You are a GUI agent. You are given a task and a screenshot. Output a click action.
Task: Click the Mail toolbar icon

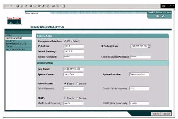(x=48, y=6)
